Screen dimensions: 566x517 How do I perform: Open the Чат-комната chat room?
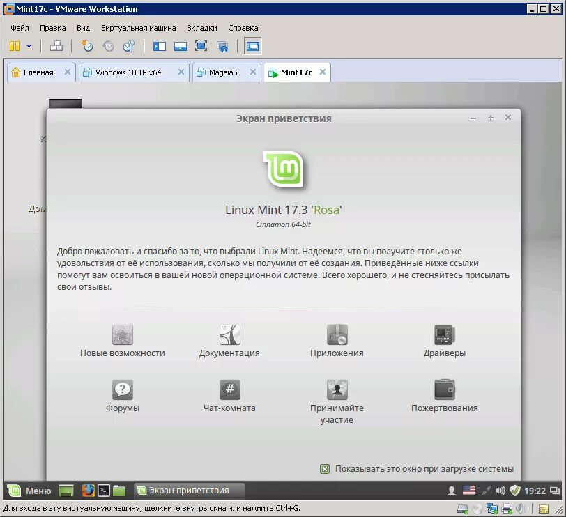[x=229, y=396]
